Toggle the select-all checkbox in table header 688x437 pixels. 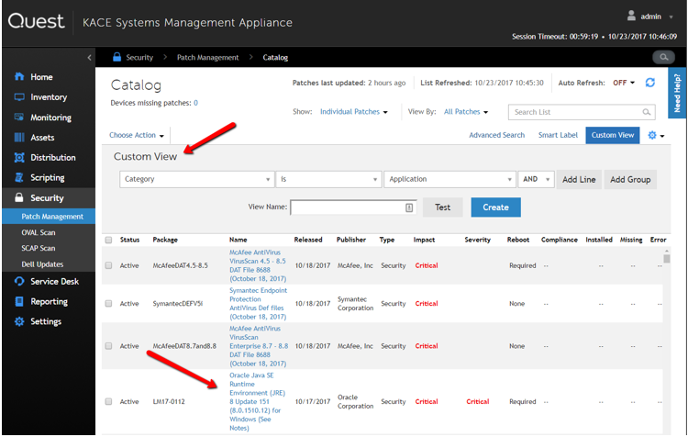pos(108,240)
